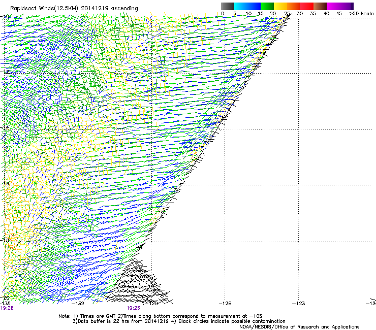Click the dark purple >50 knots swatch

352,6
